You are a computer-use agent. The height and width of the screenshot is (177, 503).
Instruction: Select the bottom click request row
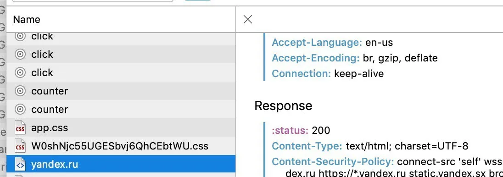[121, 73]
